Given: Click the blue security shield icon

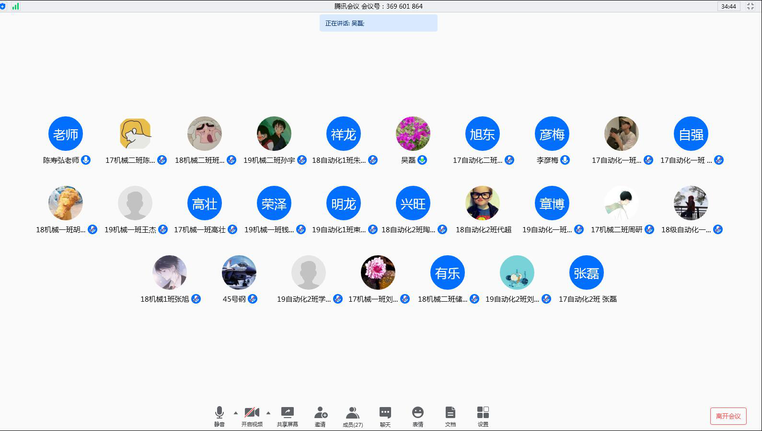Looking at the screenshot, I should pos(3,6).
